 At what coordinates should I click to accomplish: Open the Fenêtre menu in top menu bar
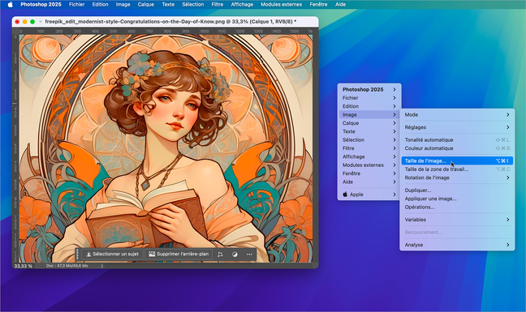point(319,4)
